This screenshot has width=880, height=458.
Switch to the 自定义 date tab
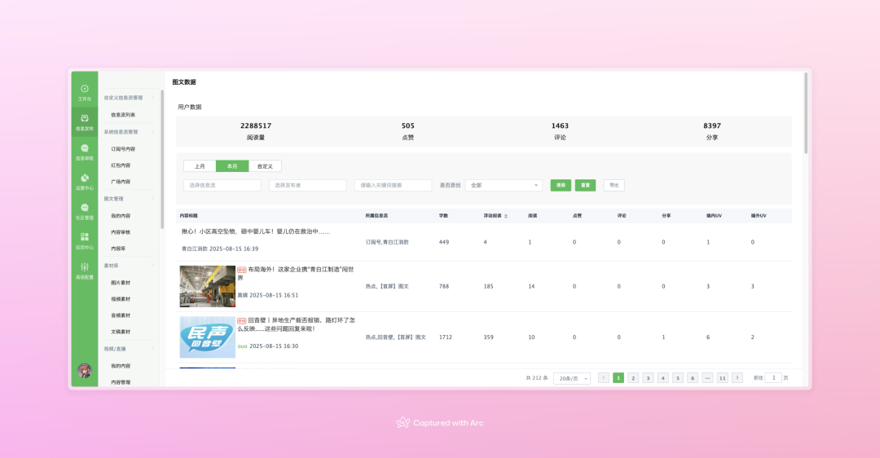(x=265, y=166)
